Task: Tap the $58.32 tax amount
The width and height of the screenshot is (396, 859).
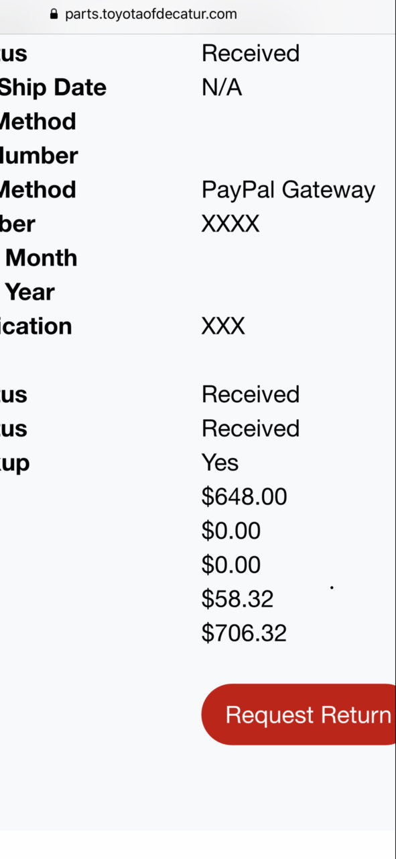Action: [237, 598]
